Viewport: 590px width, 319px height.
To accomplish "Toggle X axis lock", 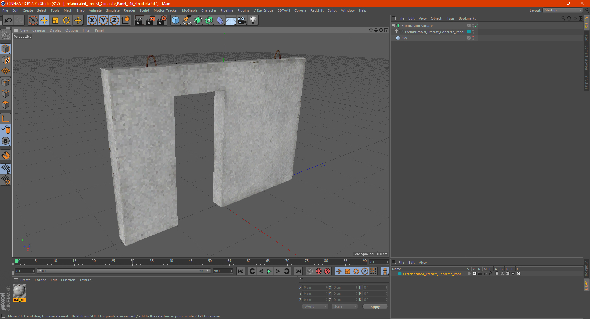I will (x=92, y=21).
